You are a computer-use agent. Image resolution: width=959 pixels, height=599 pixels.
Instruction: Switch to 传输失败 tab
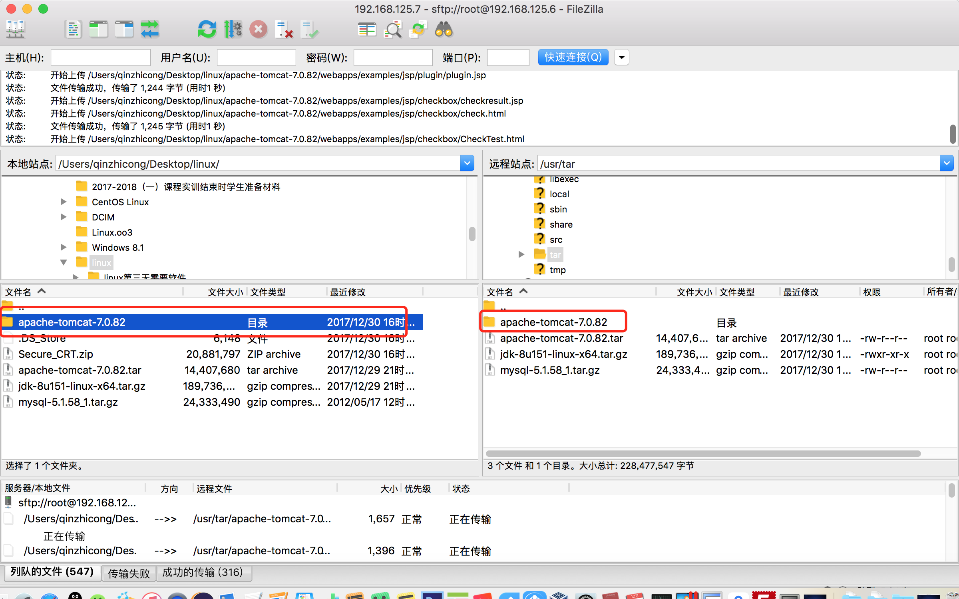pos(129,573)
